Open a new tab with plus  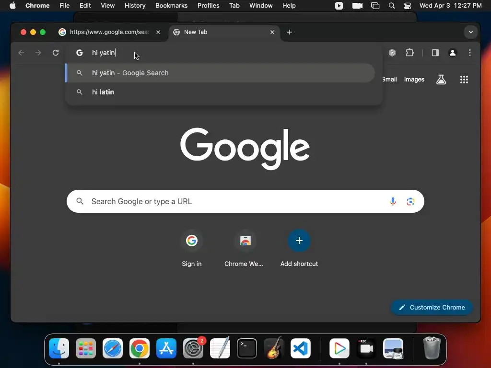(x=290, y=32)
